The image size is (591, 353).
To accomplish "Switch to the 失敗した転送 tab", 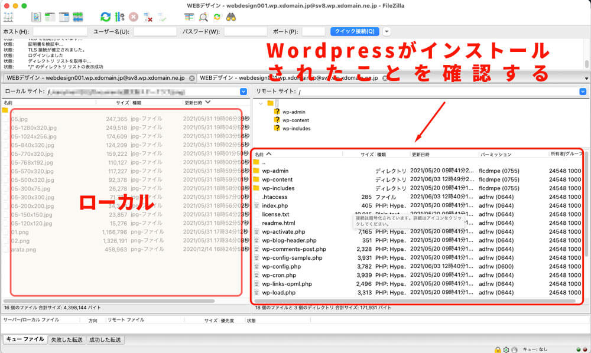I will point(66,340).
